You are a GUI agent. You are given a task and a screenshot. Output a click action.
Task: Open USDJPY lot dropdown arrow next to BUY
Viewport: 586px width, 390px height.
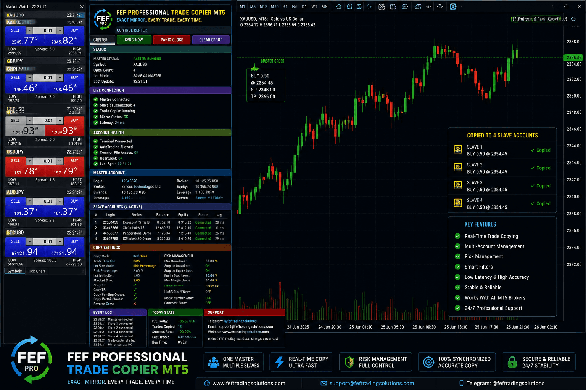tap(60, 161)
